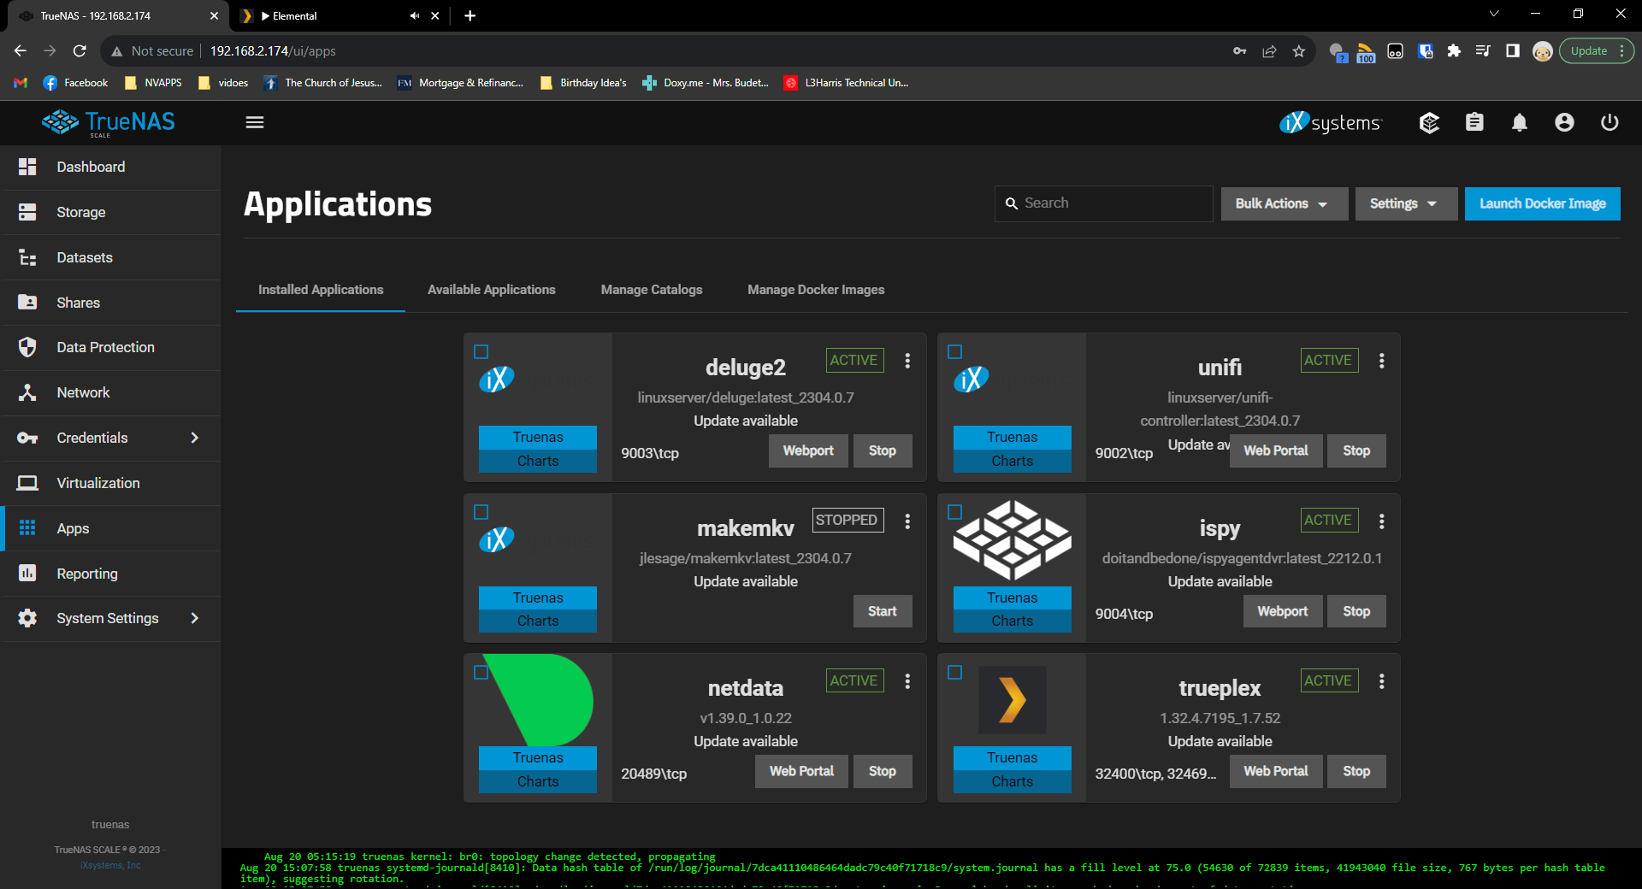
Task: Open Datasets page
Action: point(110,257)
